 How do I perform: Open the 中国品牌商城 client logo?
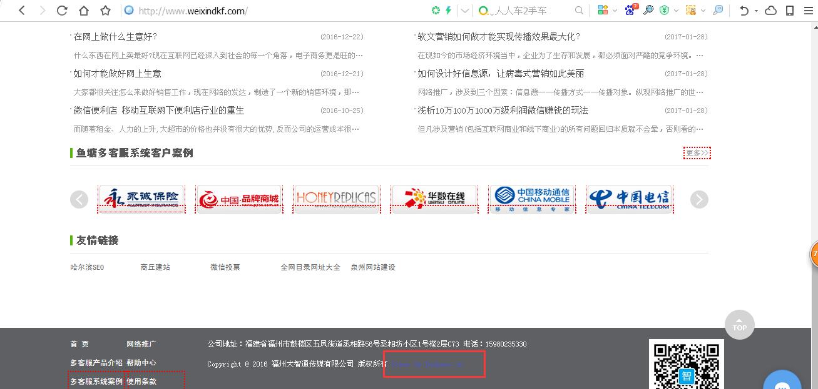click(x=239, y=199)
